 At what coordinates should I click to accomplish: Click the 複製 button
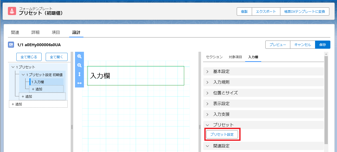coord(244,11)
